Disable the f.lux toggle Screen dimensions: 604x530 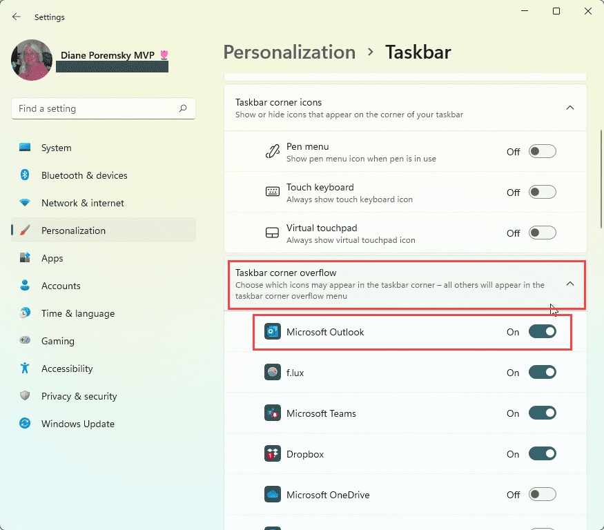(x=543, y=373)
